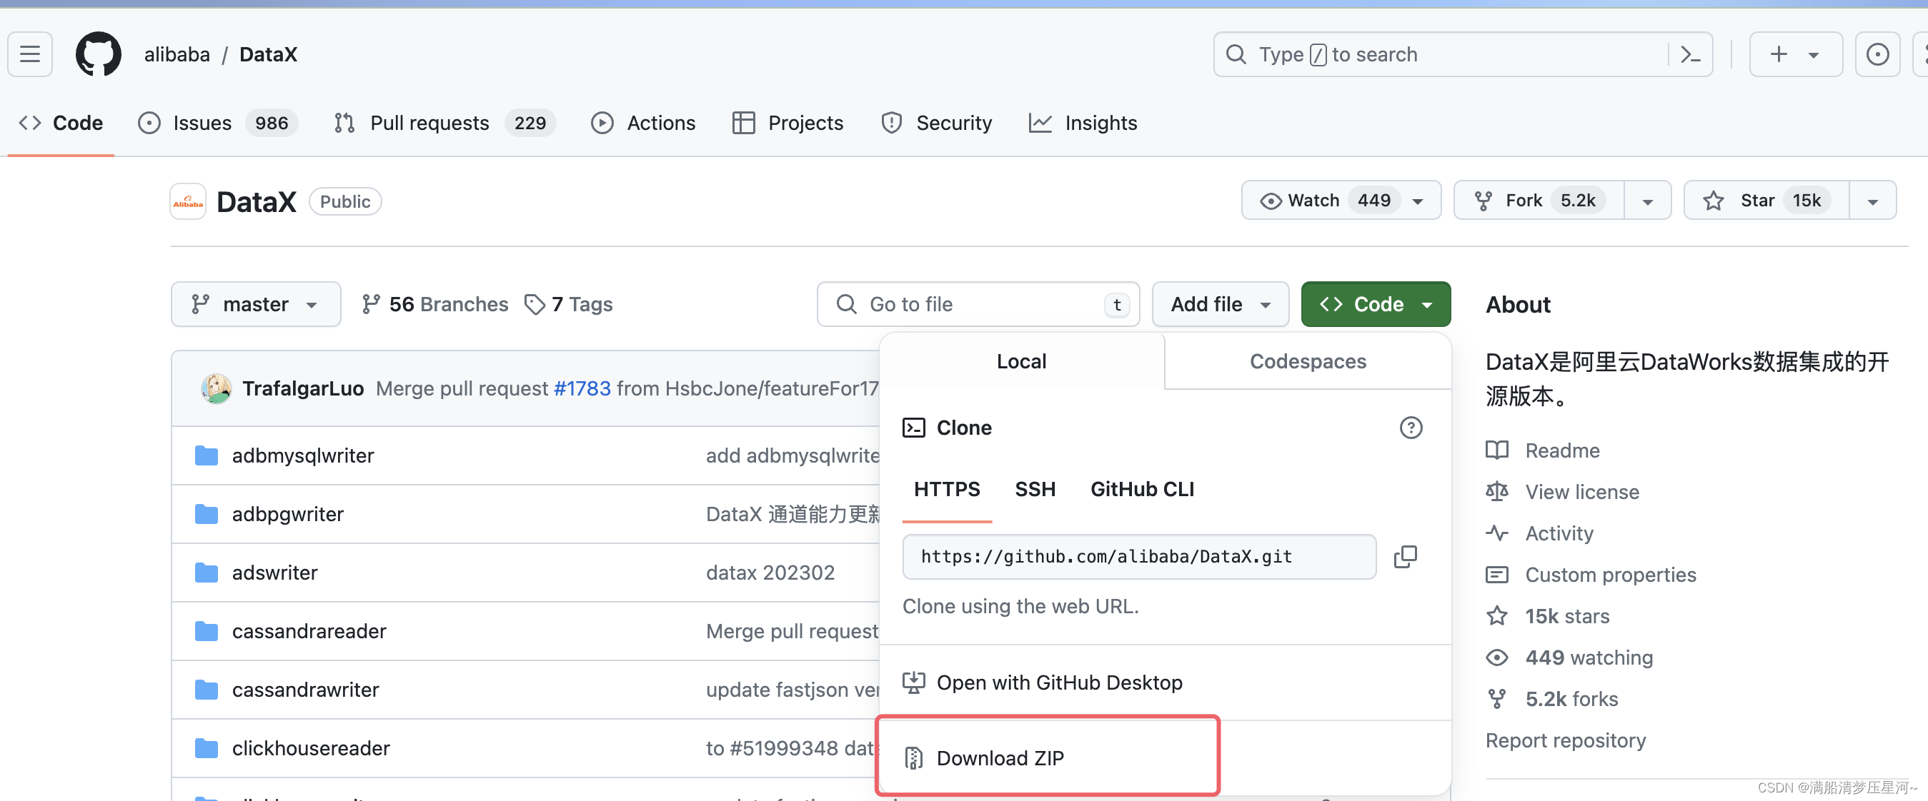Image resolution: width=1928 pixels, height=801 pixels.
Task: View the 56 Branches link
Action: pyautogui.click(x=435, y=304)
